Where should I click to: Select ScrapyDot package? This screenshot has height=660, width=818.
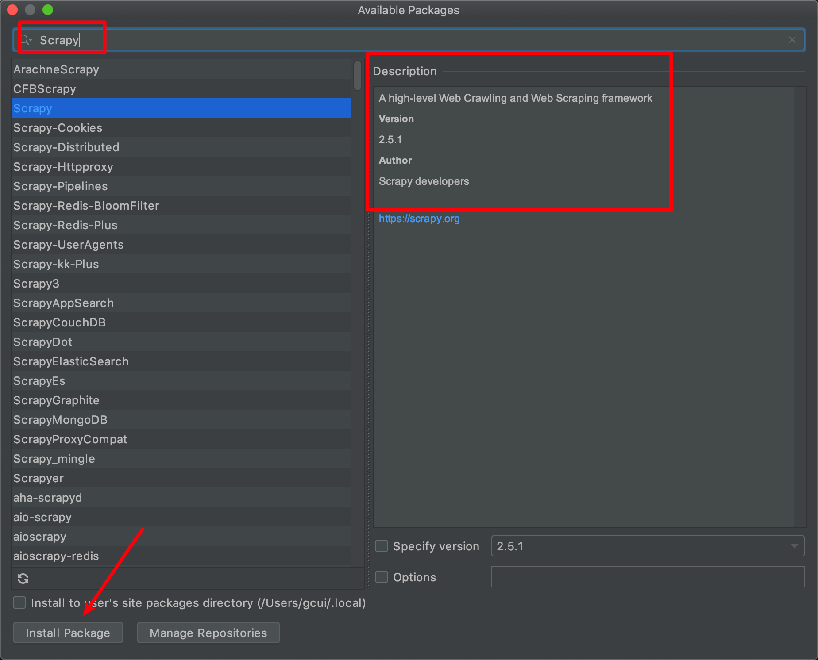click(x=181, y=342)
